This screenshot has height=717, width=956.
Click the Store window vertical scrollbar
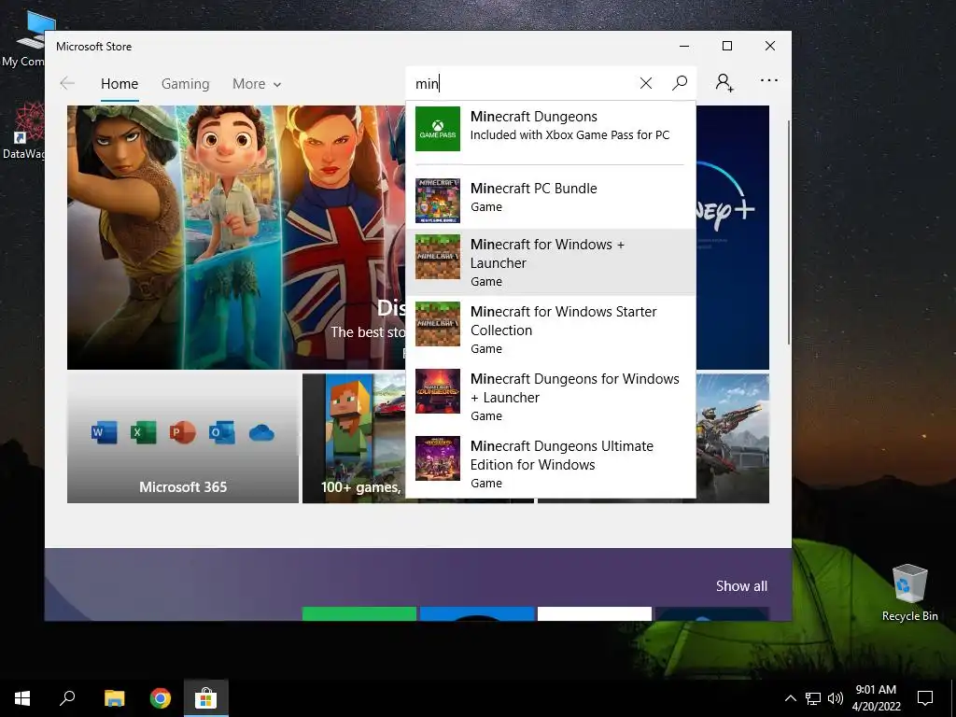coord(788,232)
